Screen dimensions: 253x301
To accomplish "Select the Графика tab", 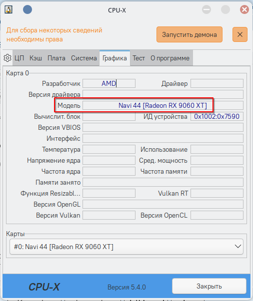I will (114, 58).
